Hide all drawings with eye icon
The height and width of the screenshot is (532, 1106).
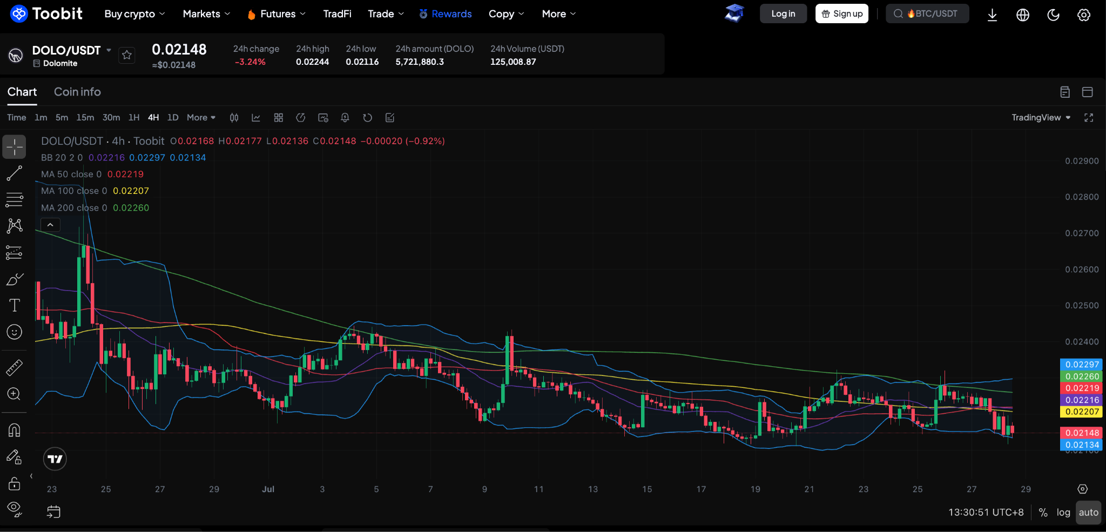(x=14, y=509)
